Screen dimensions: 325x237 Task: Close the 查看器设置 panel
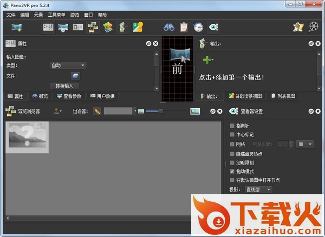(318, 111)
